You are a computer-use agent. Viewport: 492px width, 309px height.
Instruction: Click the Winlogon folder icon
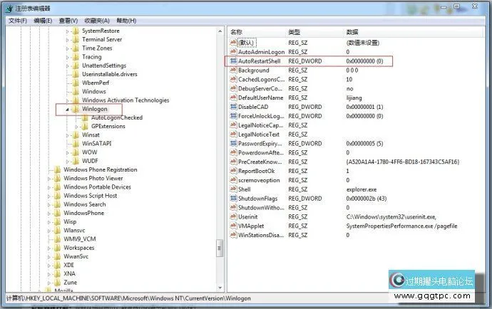tap(76, 109)
